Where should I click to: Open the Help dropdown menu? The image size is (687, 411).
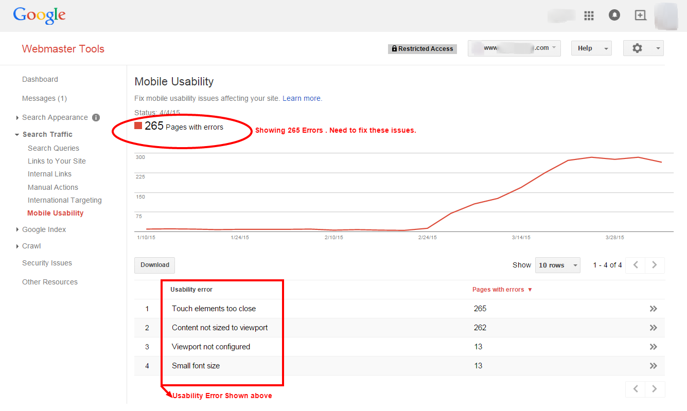591,48
